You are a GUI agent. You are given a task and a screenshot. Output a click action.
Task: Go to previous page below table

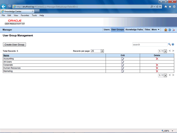pos(170,75)
